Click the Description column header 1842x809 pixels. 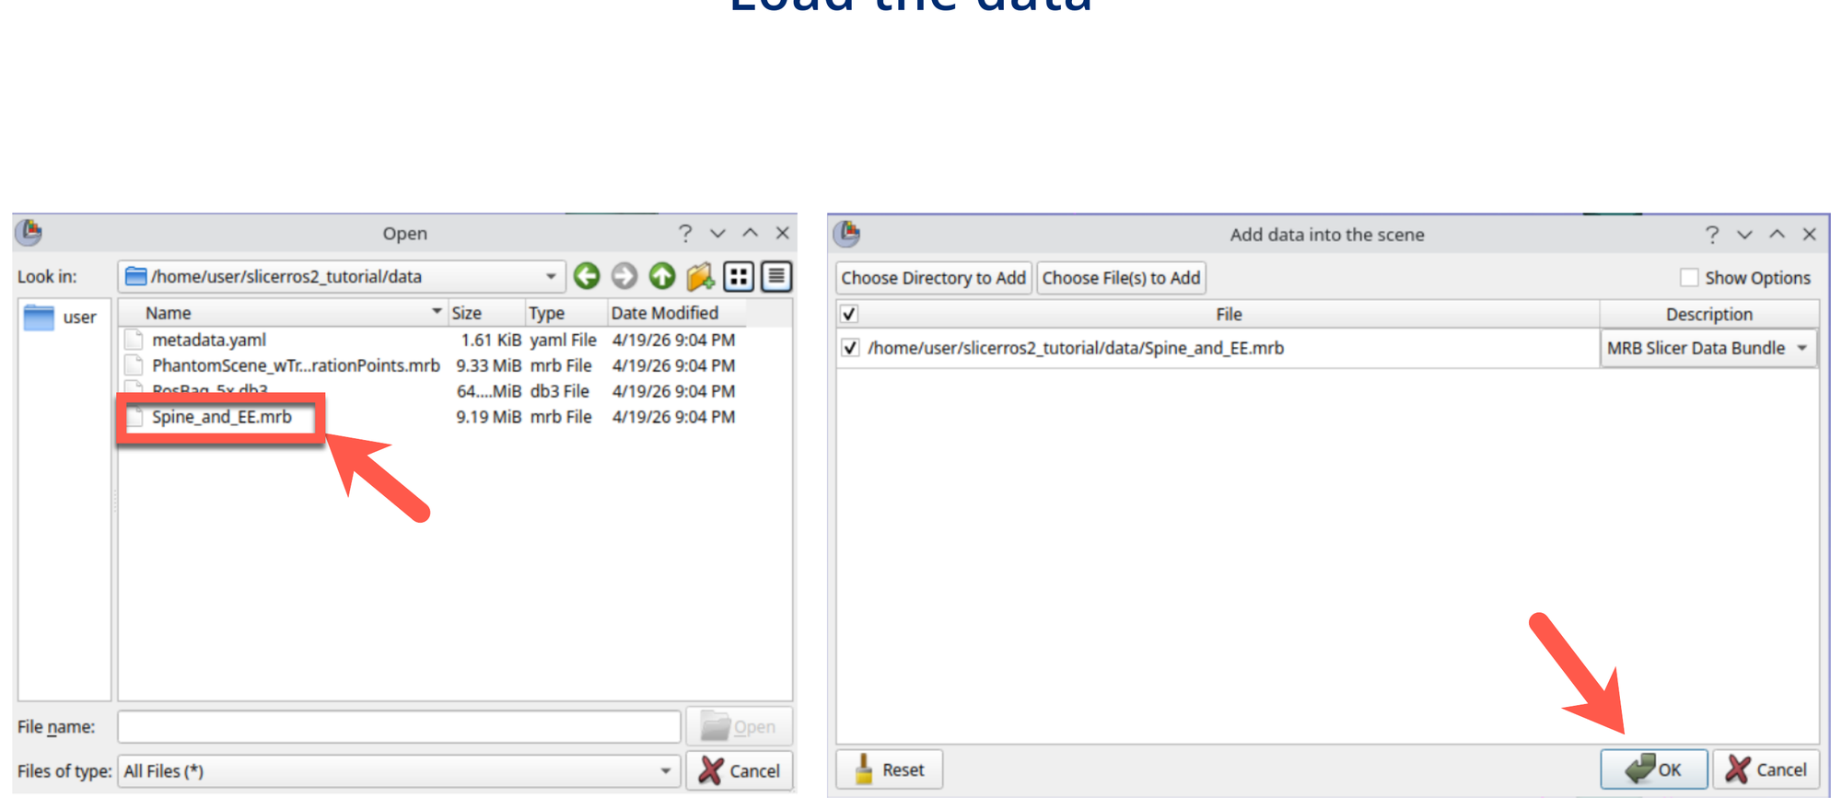(x=1708, y=314)
